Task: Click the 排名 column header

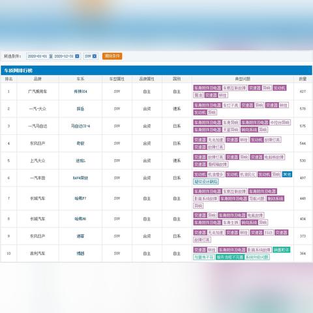Action: (x=8, y=79)
